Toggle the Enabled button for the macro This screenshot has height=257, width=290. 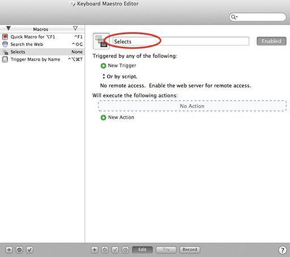point(271,41)
